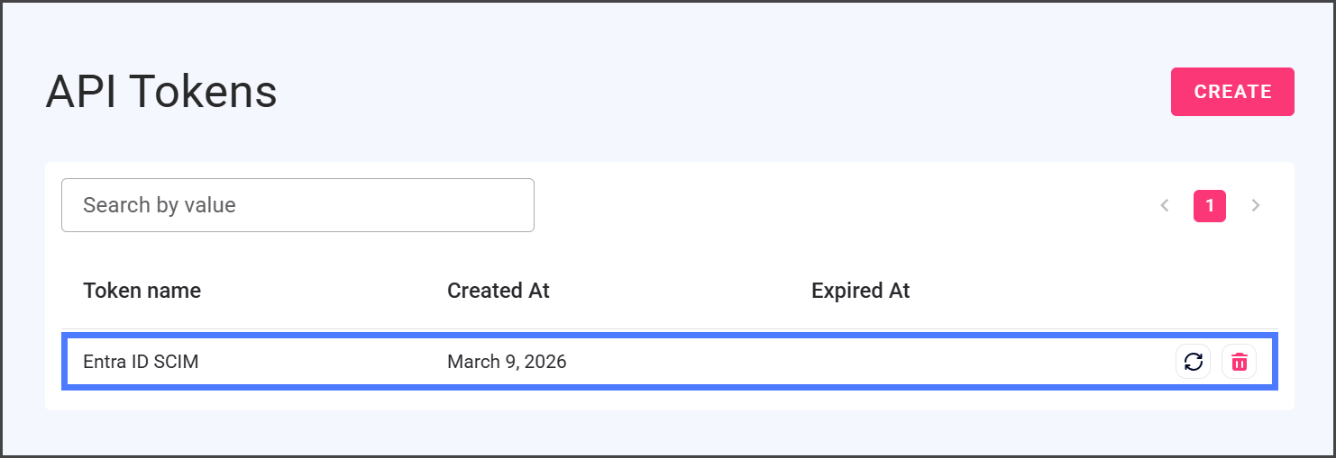Click the March 9, 2026 creation date
This screenshot has height=458, width=1336.
(x=507, y=362)
